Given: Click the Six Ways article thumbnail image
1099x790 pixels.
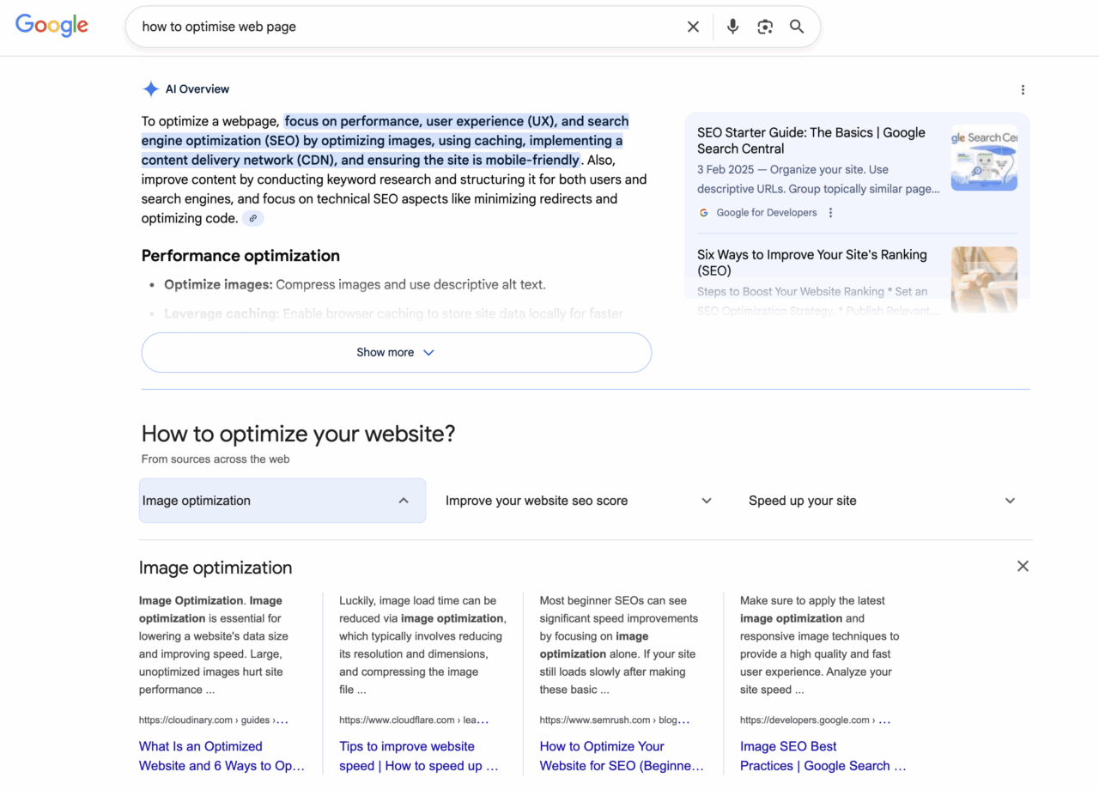Looking at the screenshot, I should 984,279.
